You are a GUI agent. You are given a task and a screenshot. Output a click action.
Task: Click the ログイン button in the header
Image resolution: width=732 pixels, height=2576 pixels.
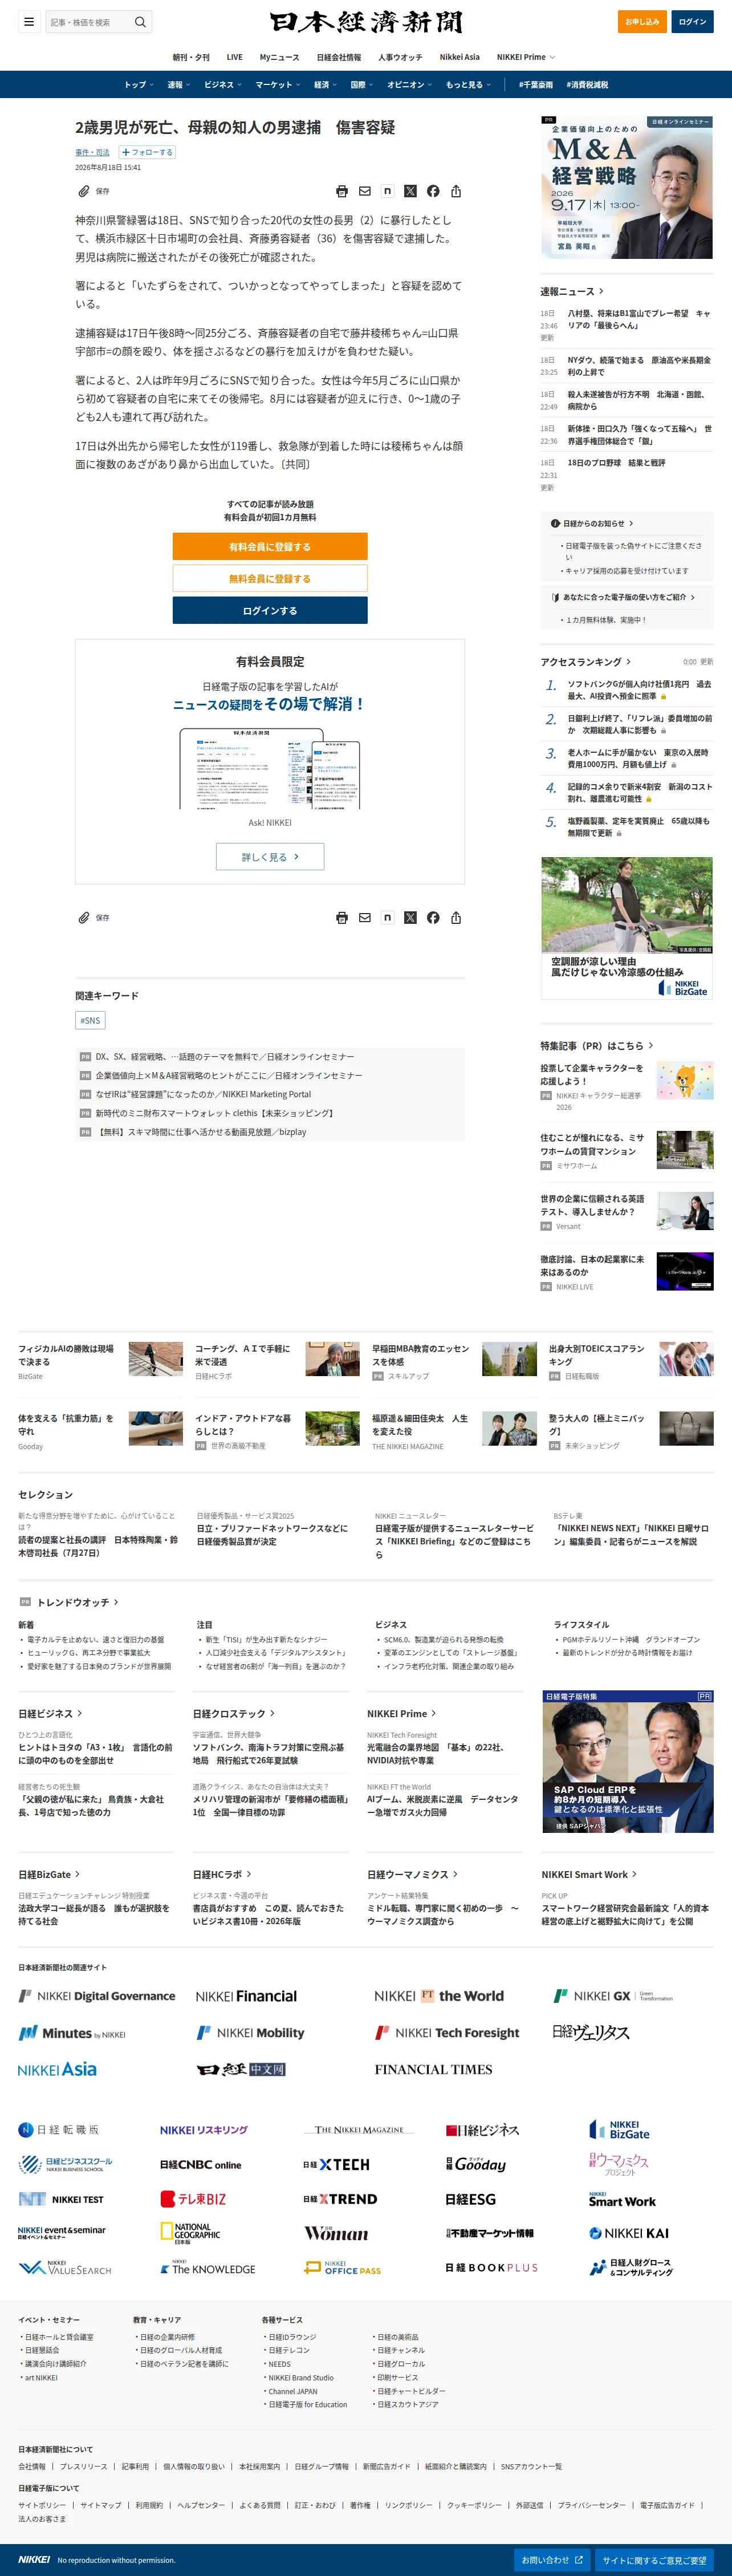[x=692, y=22]
